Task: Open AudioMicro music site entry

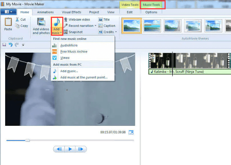Action: [83, 45]
